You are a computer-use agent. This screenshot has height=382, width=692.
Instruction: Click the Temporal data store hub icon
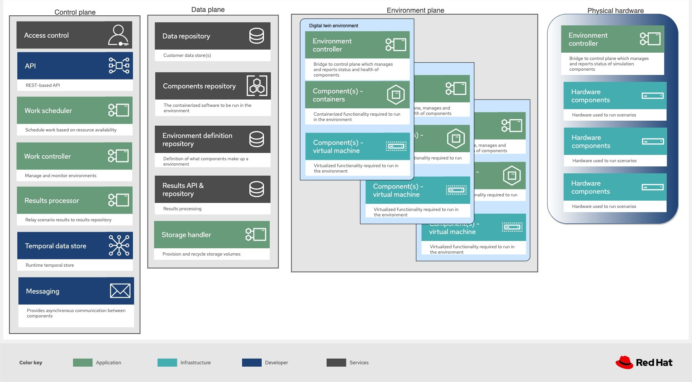click(x=119, y=246)
